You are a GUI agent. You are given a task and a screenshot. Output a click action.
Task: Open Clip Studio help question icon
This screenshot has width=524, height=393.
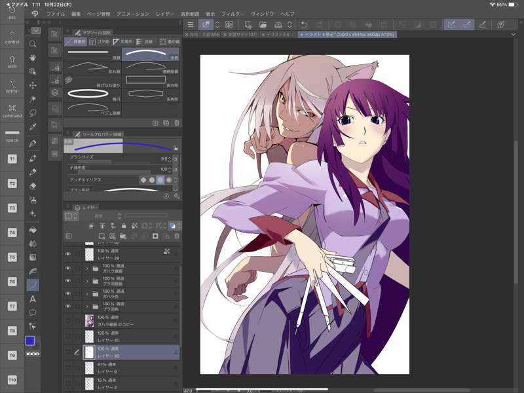pyautogui.click(x=500, y=24)
